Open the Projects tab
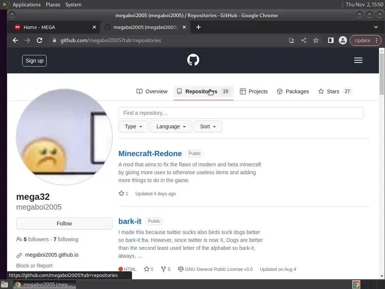Viewport: 385px width, 289px height. click(254, 91)
